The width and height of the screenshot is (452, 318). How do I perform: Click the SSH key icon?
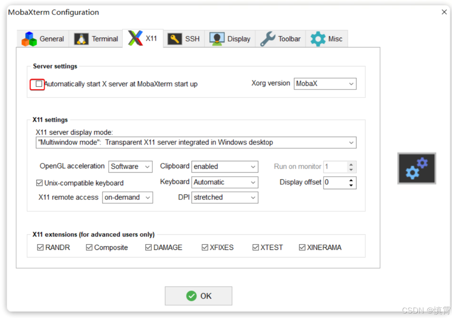tap(175, 39)
